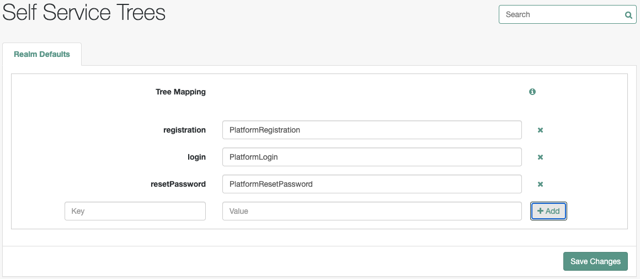Select the registration key label
The height and width of the screenshot is (279, 640).
184,130
